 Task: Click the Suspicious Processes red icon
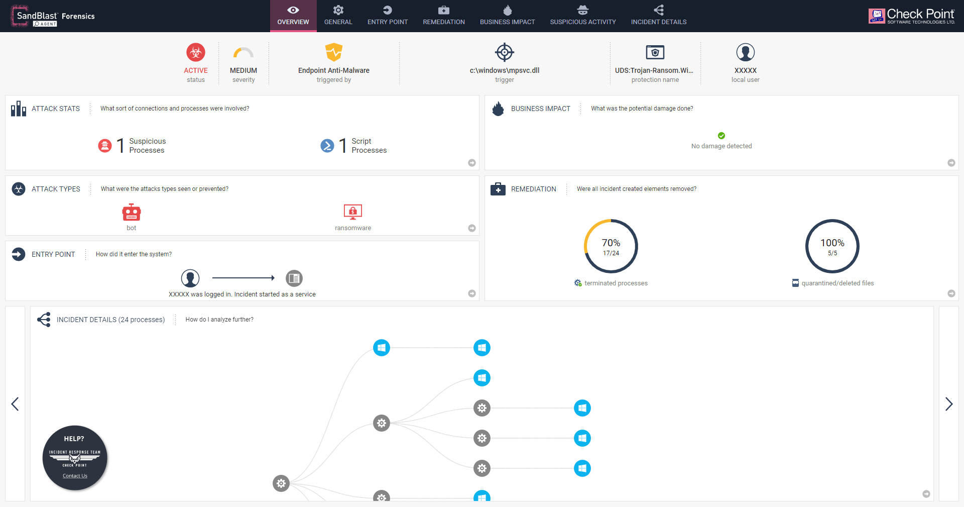click(105, 146)
